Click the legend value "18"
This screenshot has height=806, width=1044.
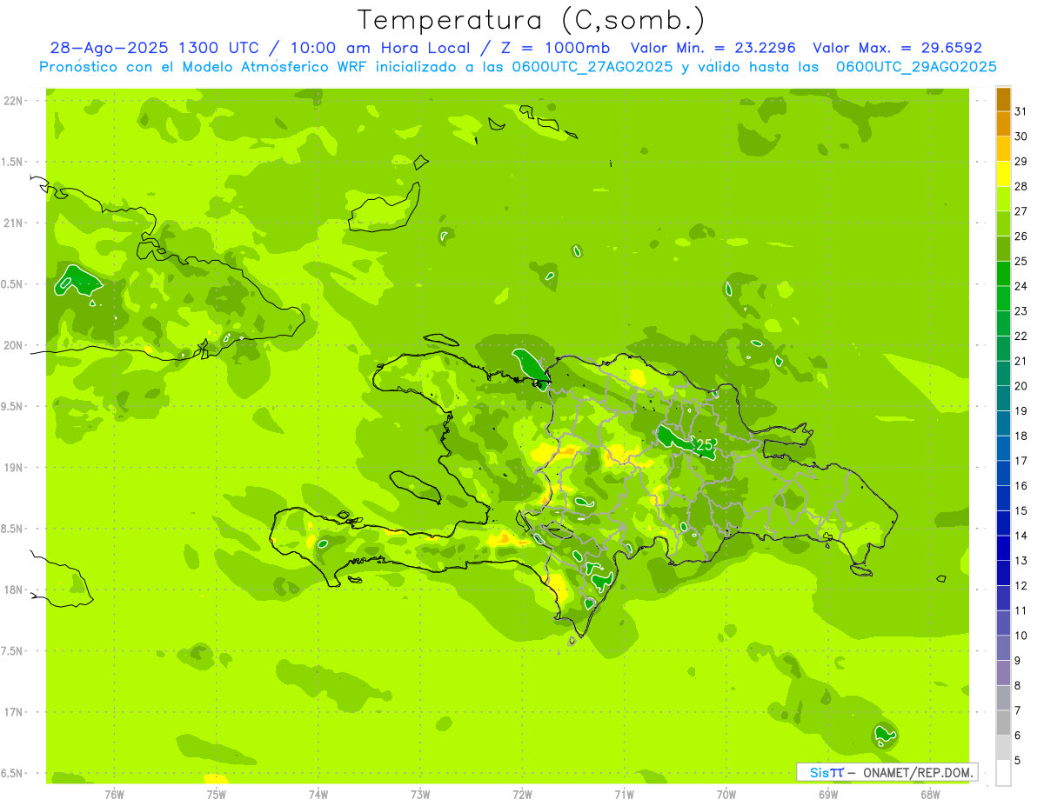[1021, 436]
